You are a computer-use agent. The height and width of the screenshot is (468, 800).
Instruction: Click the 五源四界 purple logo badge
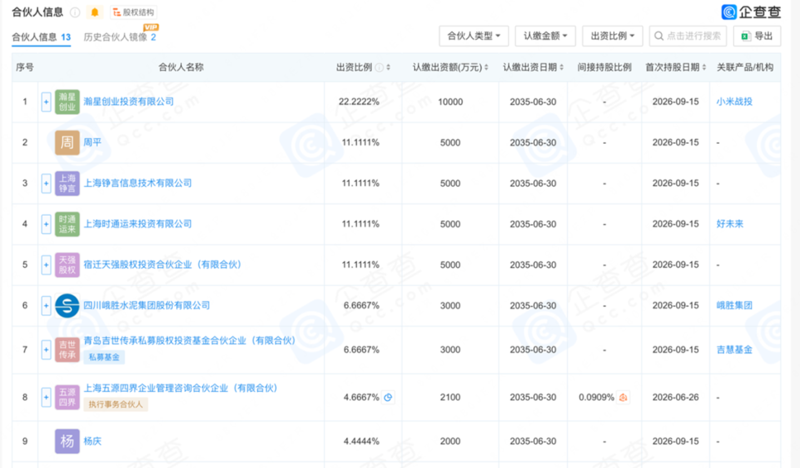67,397
